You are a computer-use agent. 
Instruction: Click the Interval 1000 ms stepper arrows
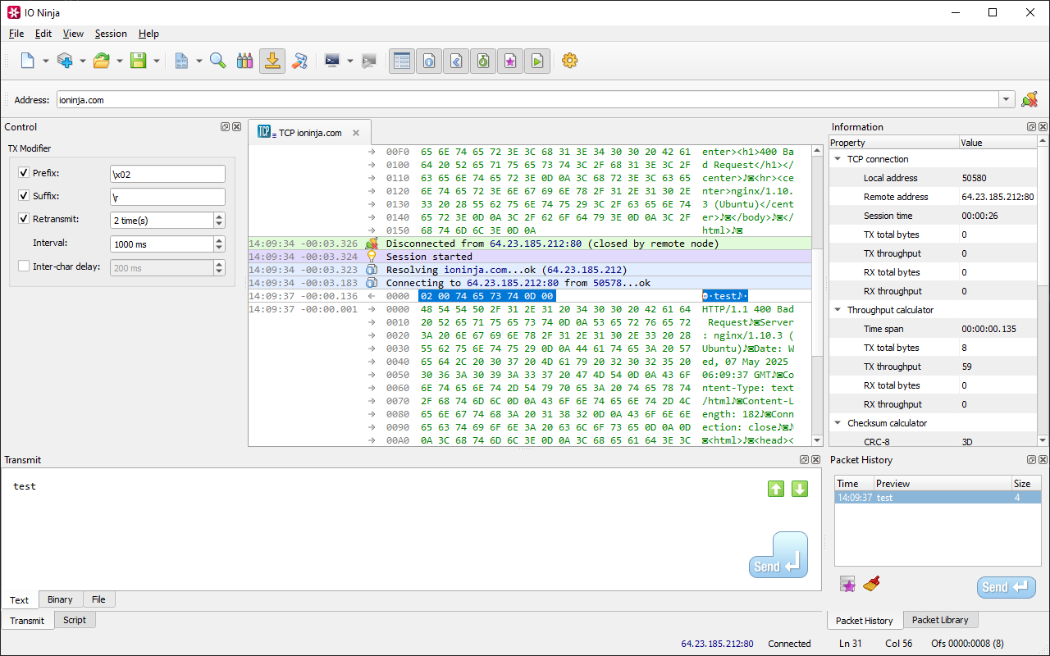click(219, 244)
